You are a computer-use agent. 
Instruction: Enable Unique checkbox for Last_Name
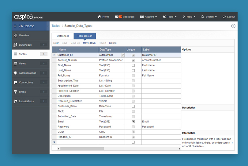[133, 70]
